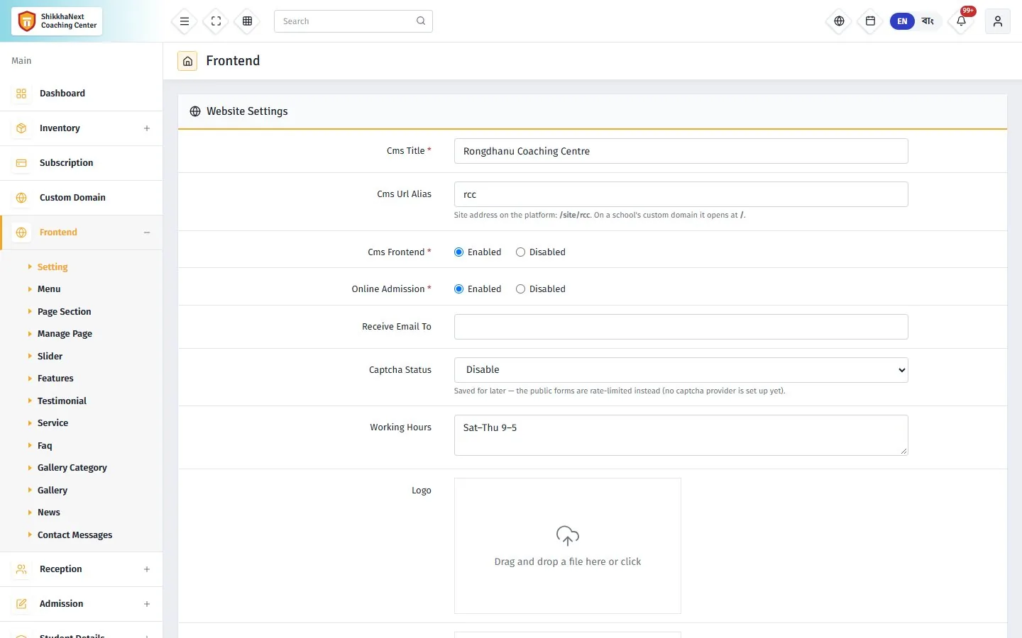Screen dimensions: 1022x638
Task: Click the Cms Title input field
Action: coord(681,151)
